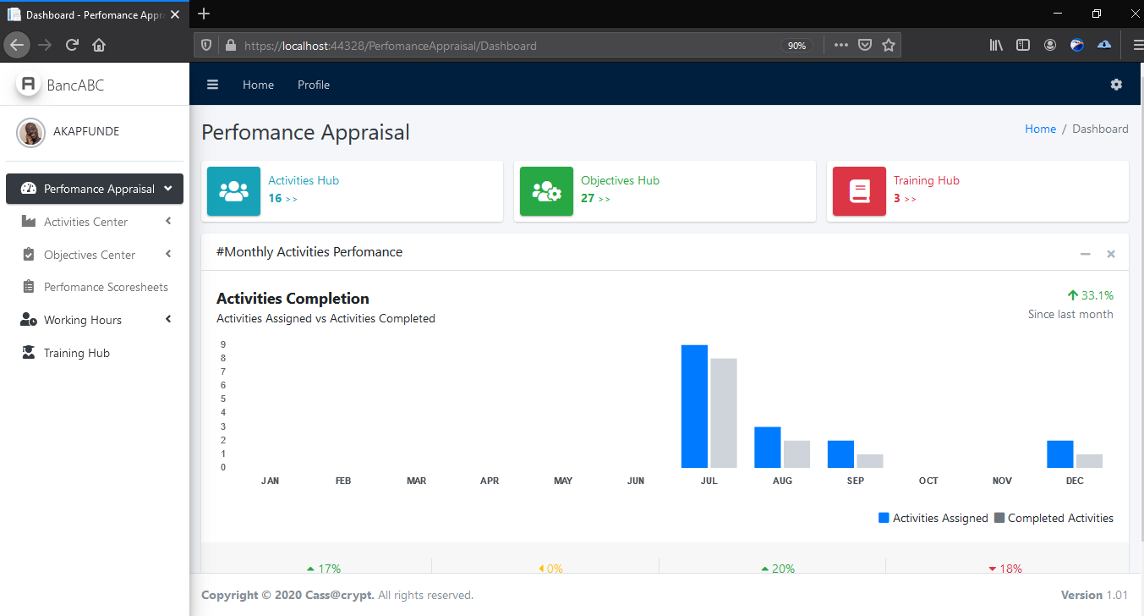This screenshot has height=616, width=1144.
Task: Toggle Activities Assigned legend series
Action: (933, 518)
